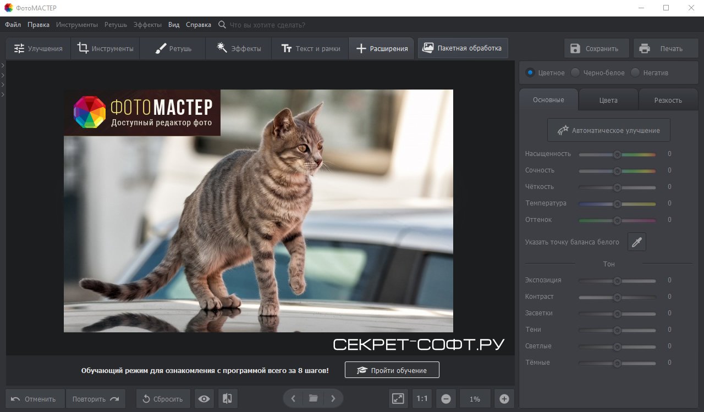Click the Насыщенность slider handle
This screenshot has width=704, height=412.
click(617, 154)
